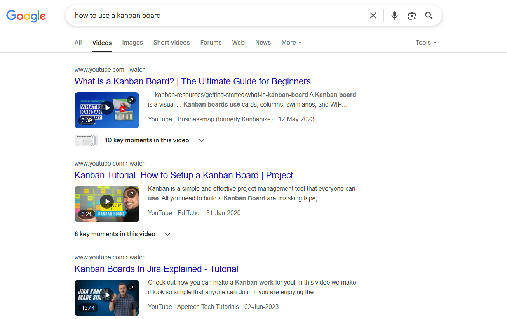Click the 3:39 duration badge
Viewport: 507px width, 319px height.
[87, 121]
